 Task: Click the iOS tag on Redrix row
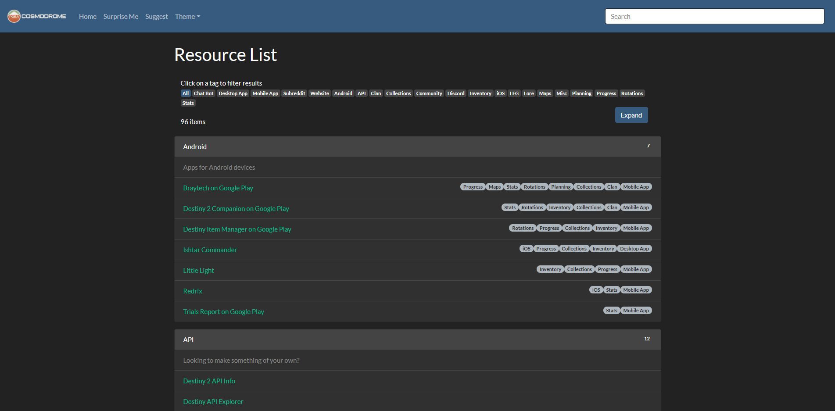pyautogui.click(x=596, y=290)
